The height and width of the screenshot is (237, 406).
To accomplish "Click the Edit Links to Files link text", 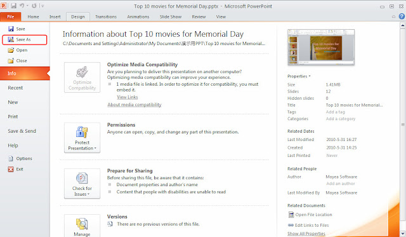I will point(311,225).
